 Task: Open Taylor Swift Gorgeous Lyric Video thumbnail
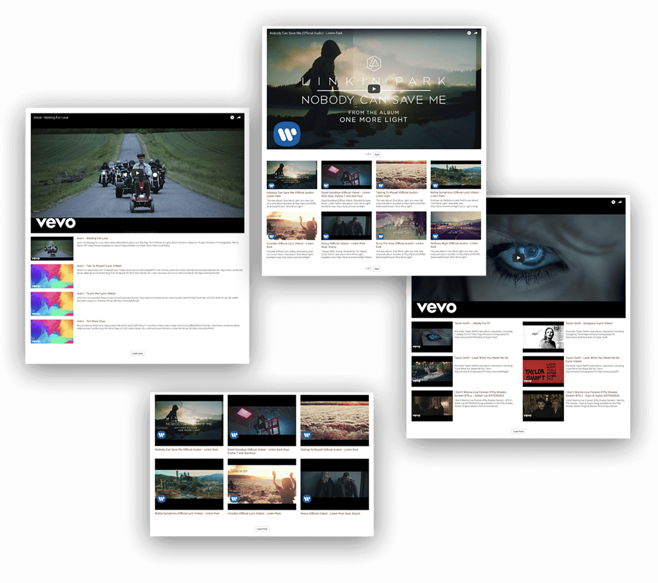(543, 334)
